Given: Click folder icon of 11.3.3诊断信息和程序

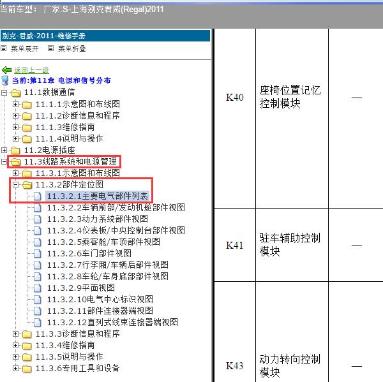Looking at the screenshot, I should (x=27, y=334).
